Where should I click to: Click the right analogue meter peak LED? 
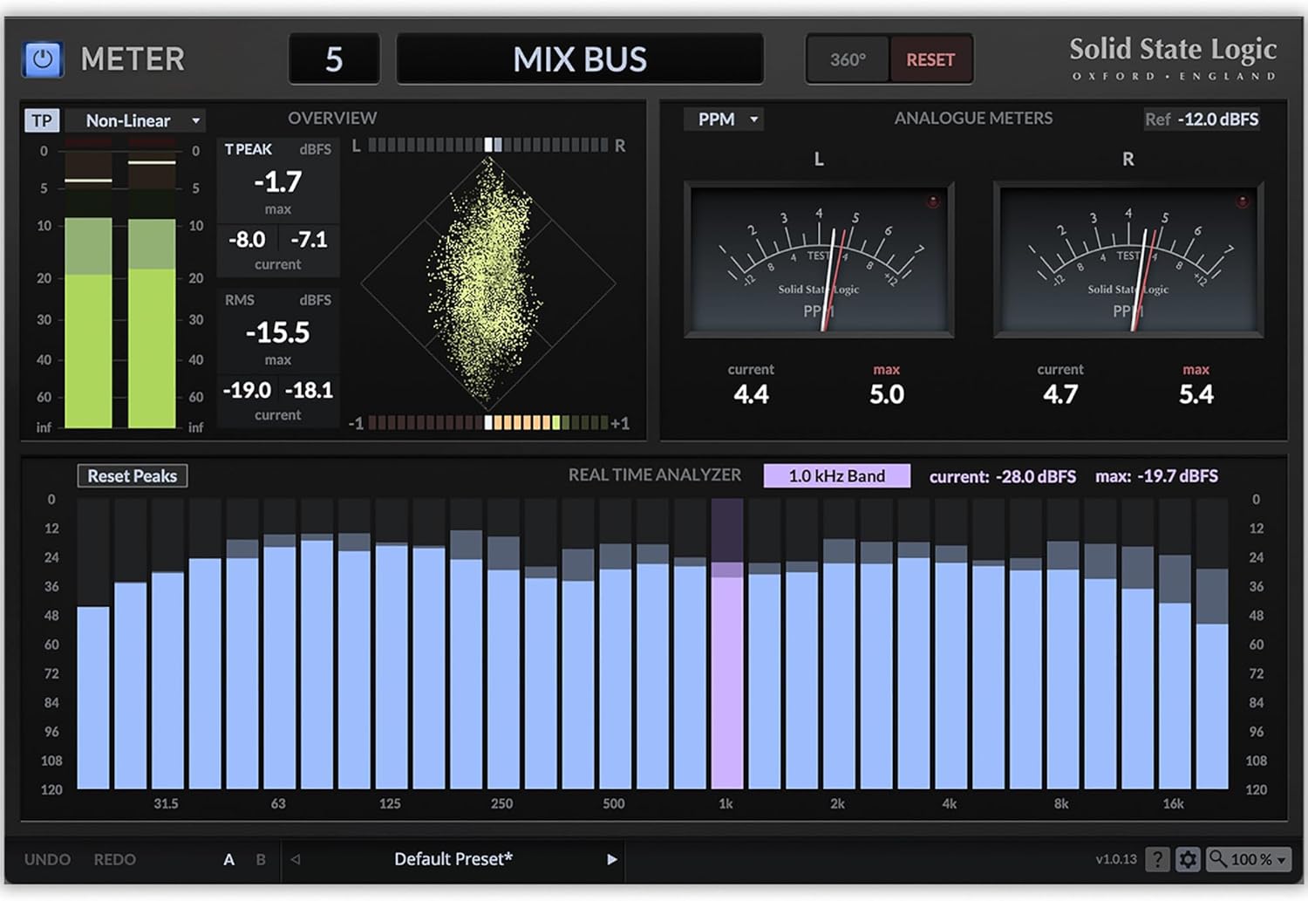coord(1242,202)
